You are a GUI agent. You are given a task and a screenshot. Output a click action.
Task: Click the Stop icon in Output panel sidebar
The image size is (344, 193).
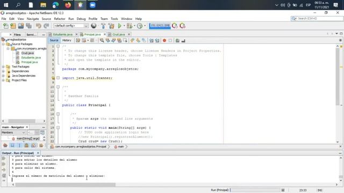(4, 175)
